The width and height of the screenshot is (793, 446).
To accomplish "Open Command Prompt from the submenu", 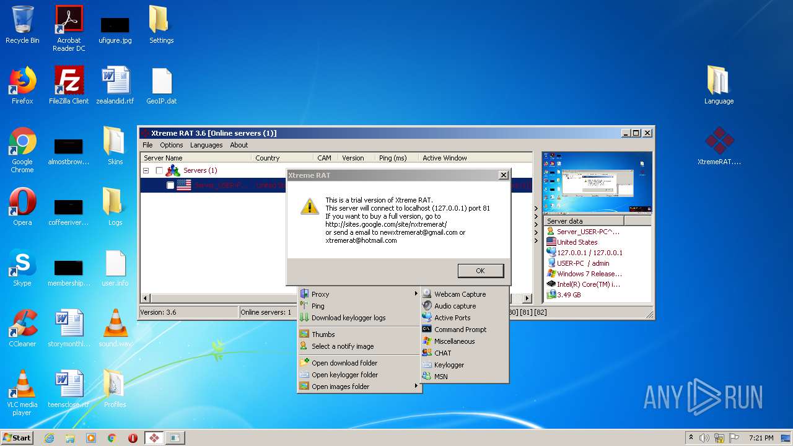I will (465, 330).
